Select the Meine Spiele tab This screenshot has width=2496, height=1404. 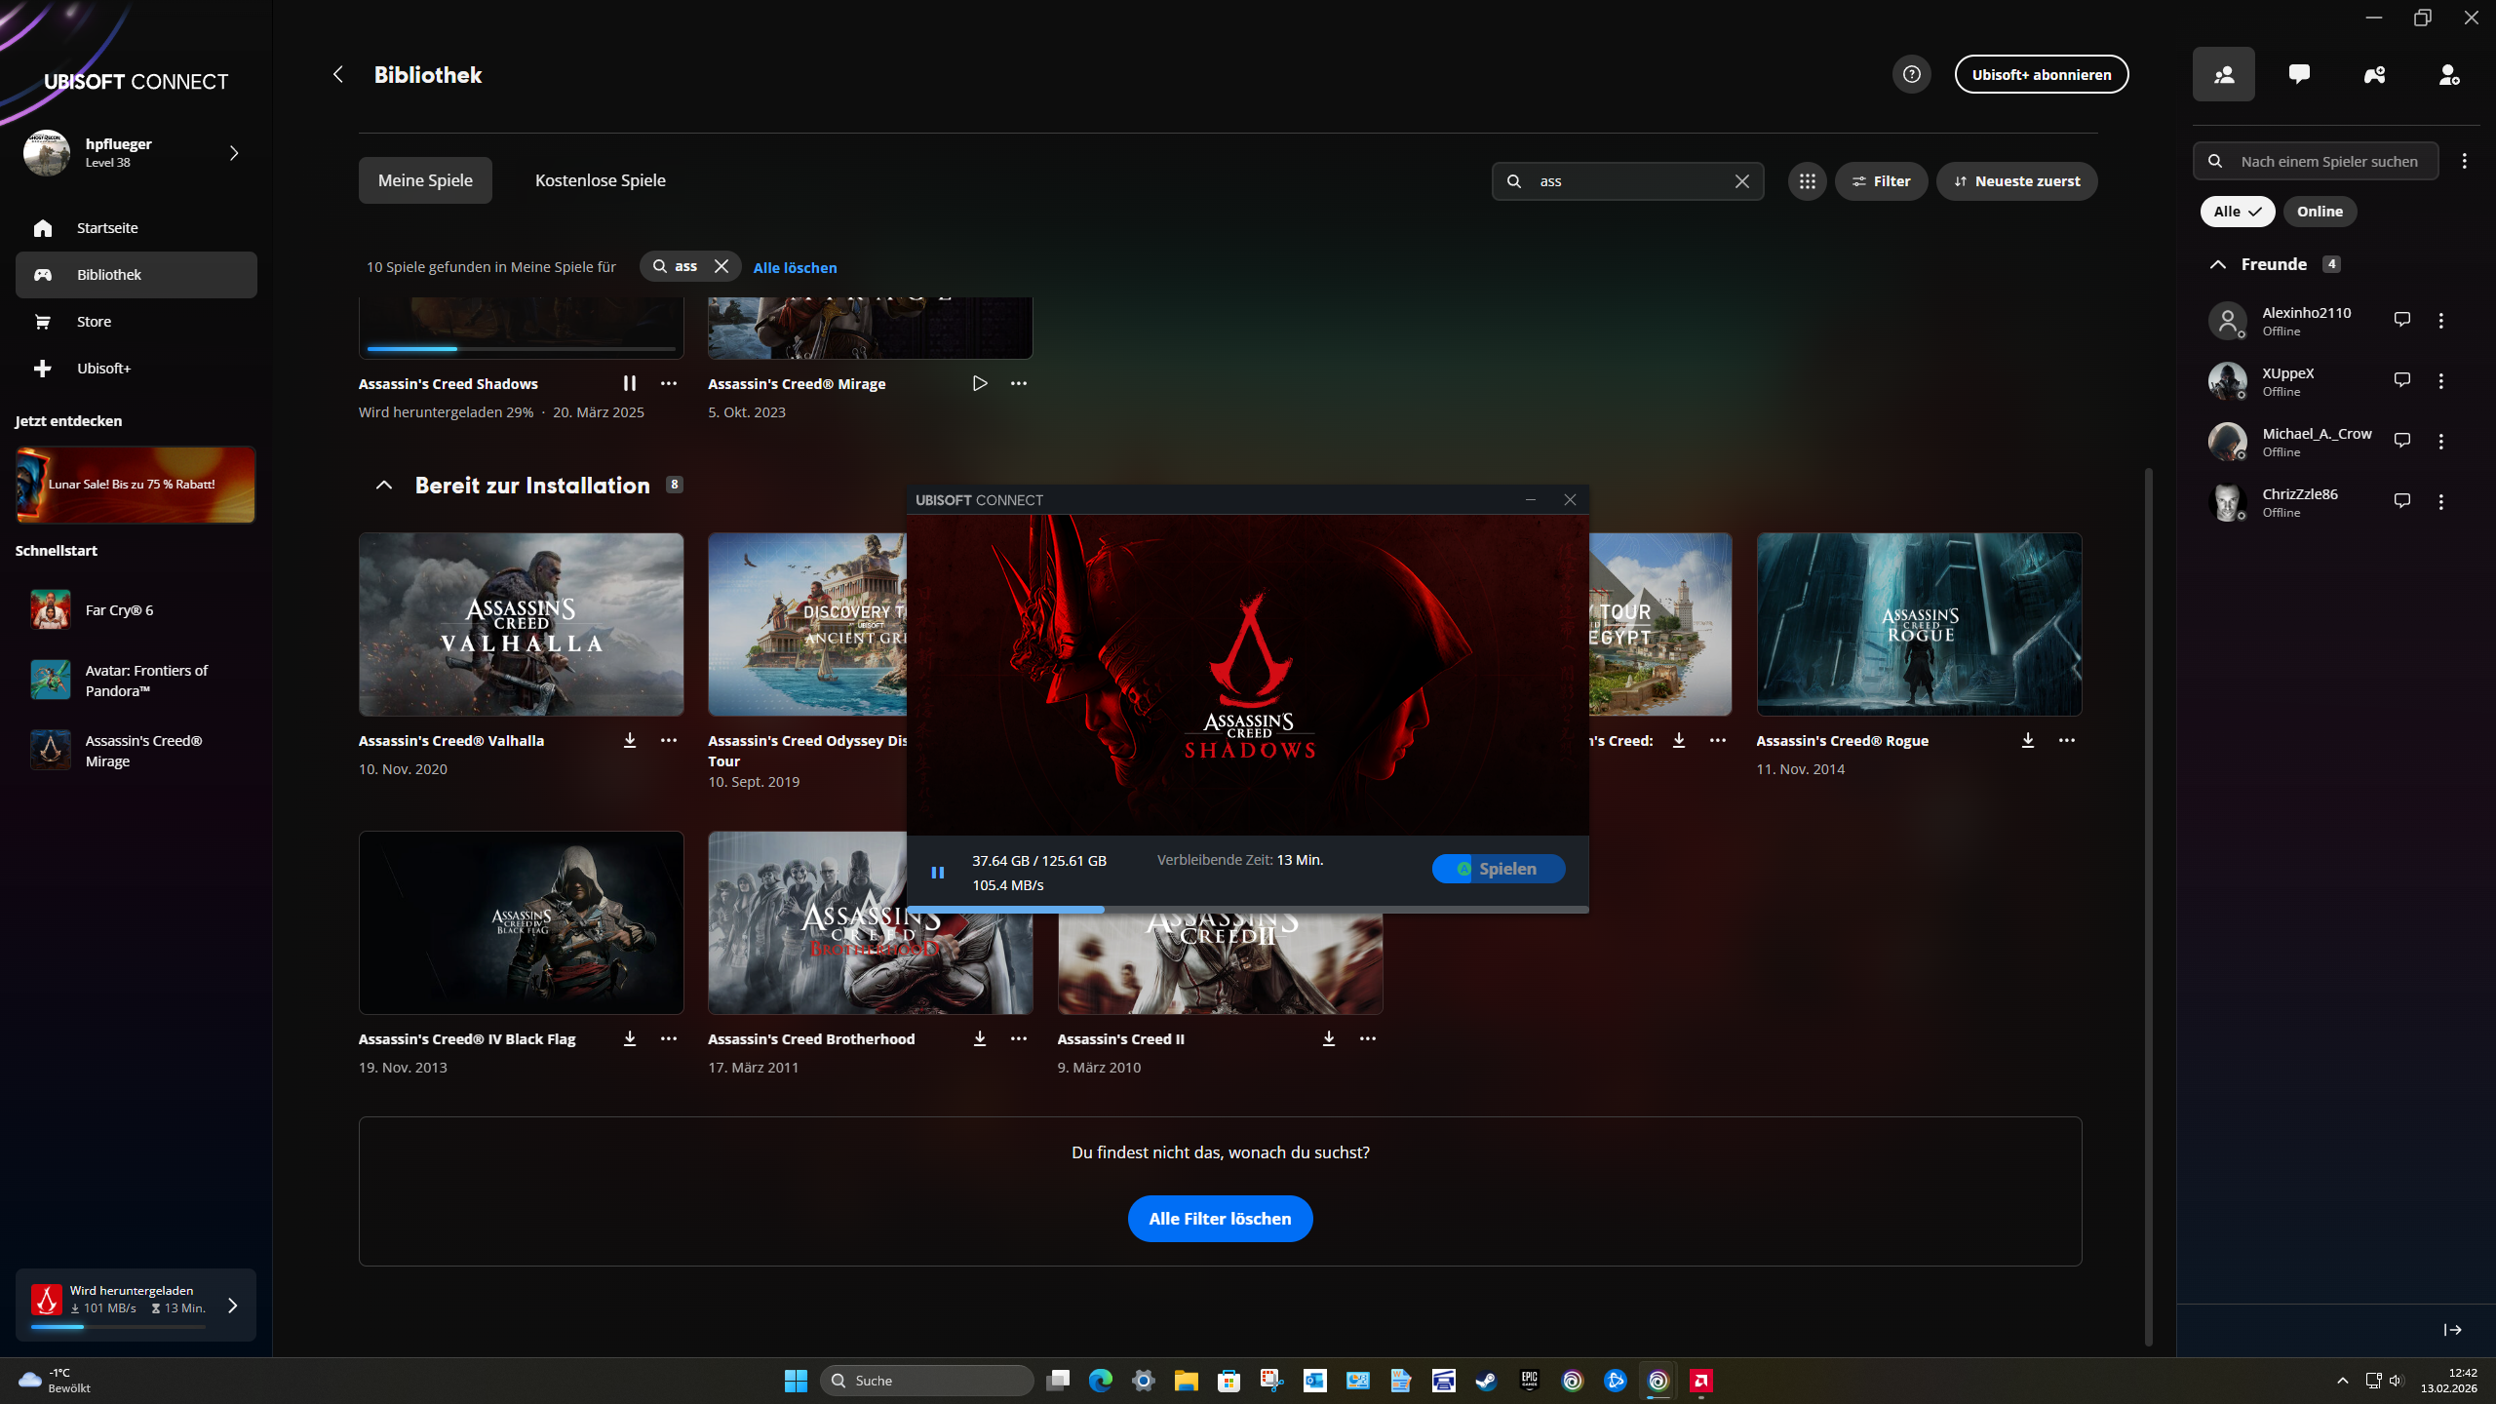424,180
